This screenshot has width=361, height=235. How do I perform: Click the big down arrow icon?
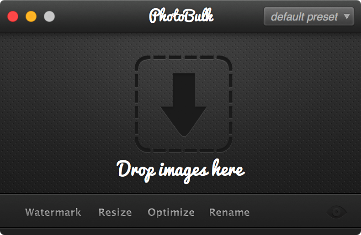pos(184,105)
